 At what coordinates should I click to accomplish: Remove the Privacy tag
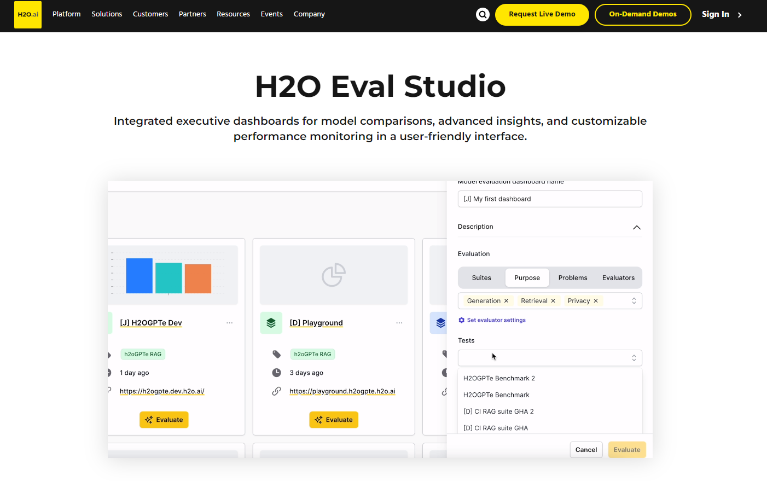[x=596, y=301]
